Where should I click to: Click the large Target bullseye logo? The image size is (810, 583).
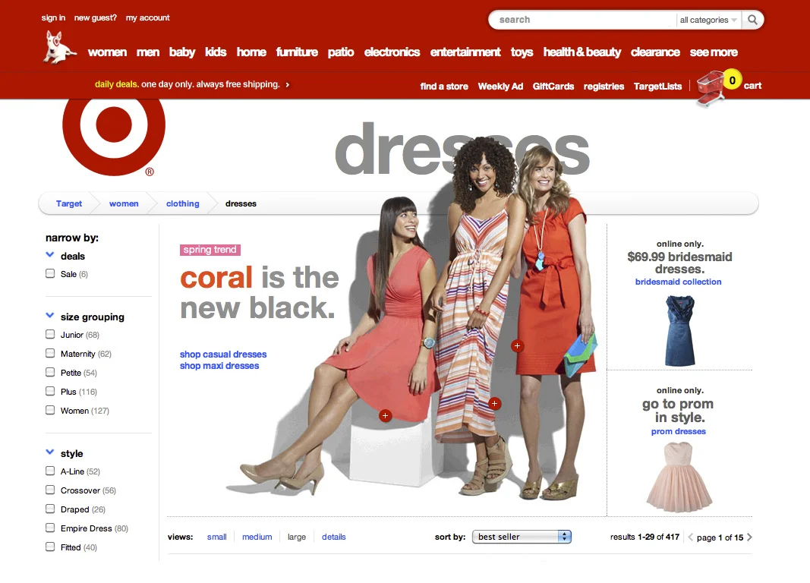coord(114,137)
